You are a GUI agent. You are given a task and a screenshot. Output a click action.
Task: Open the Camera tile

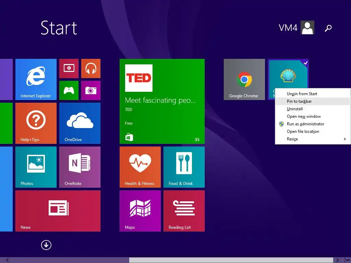(x=90, y=90)
